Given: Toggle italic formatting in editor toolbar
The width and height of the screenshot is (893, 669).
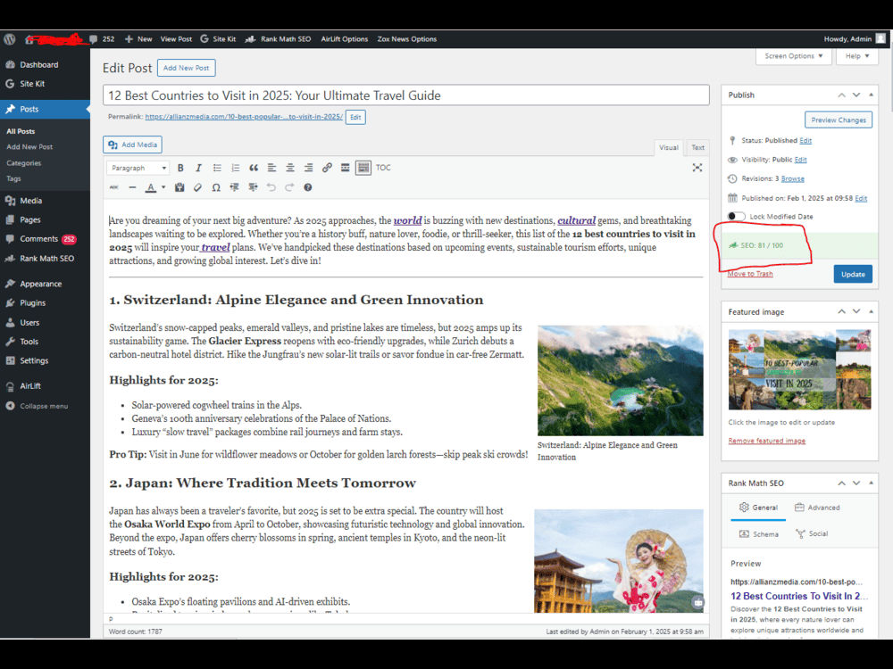Looking at the screenshot, I should [x=198, y=168].
